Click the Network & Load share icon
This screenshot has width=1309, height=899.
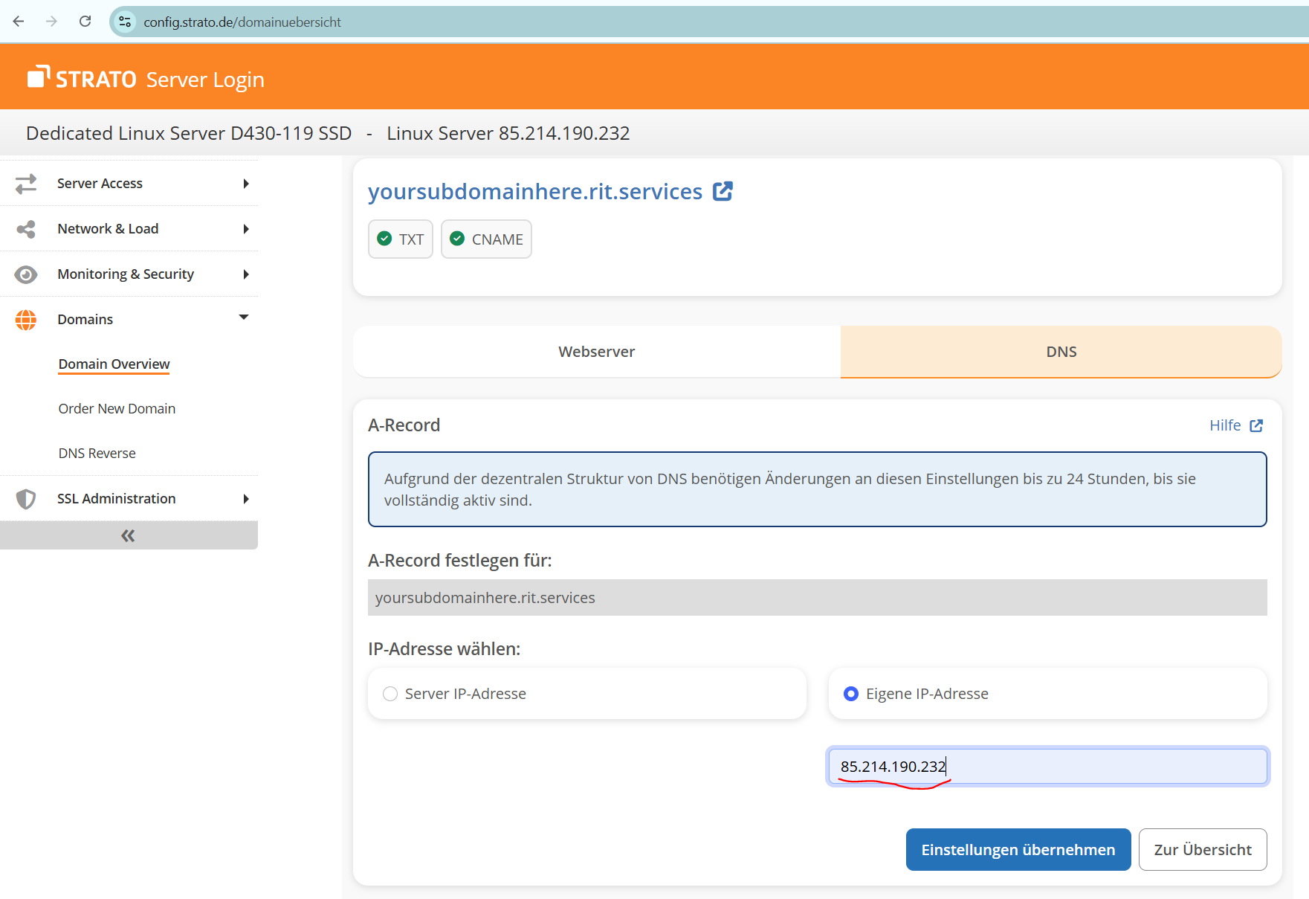tap(26, 229)
